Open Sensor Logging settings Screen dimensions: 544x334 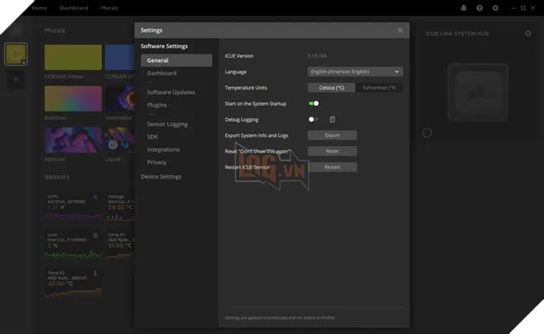pos(168,124)
